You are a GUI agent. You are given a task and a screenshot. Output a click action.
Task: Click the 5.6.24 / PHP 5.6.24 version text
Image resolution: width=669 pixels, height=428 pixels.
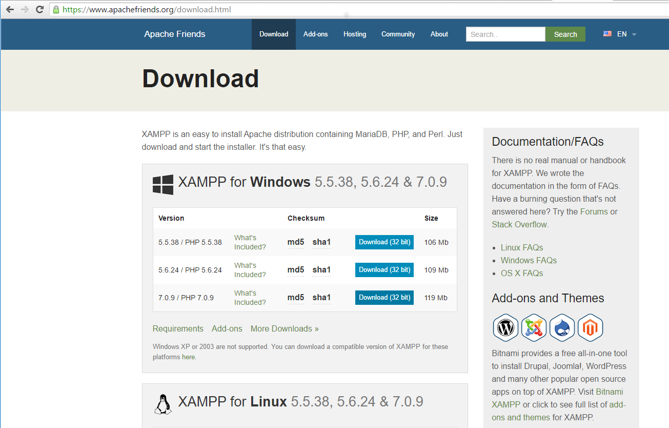coord(190,270)
